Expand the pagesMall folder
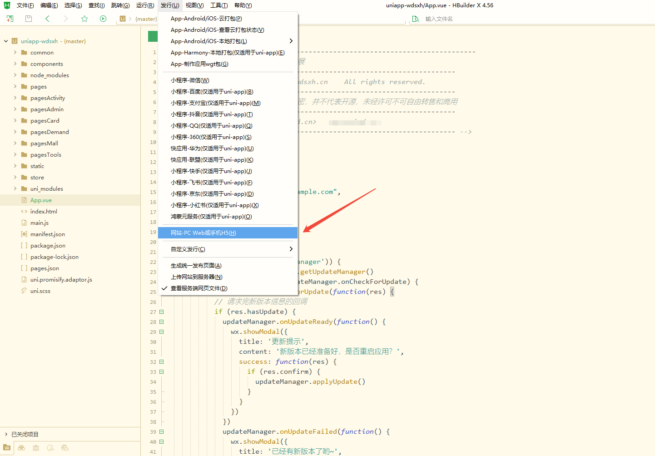Viewport: 655px width, 456px height. [x=15, y=143]
